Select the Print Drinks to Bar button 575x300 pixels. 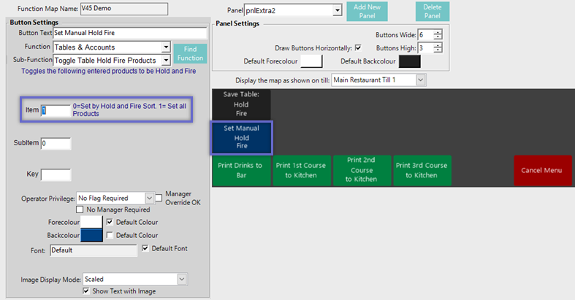click(241, 170)
